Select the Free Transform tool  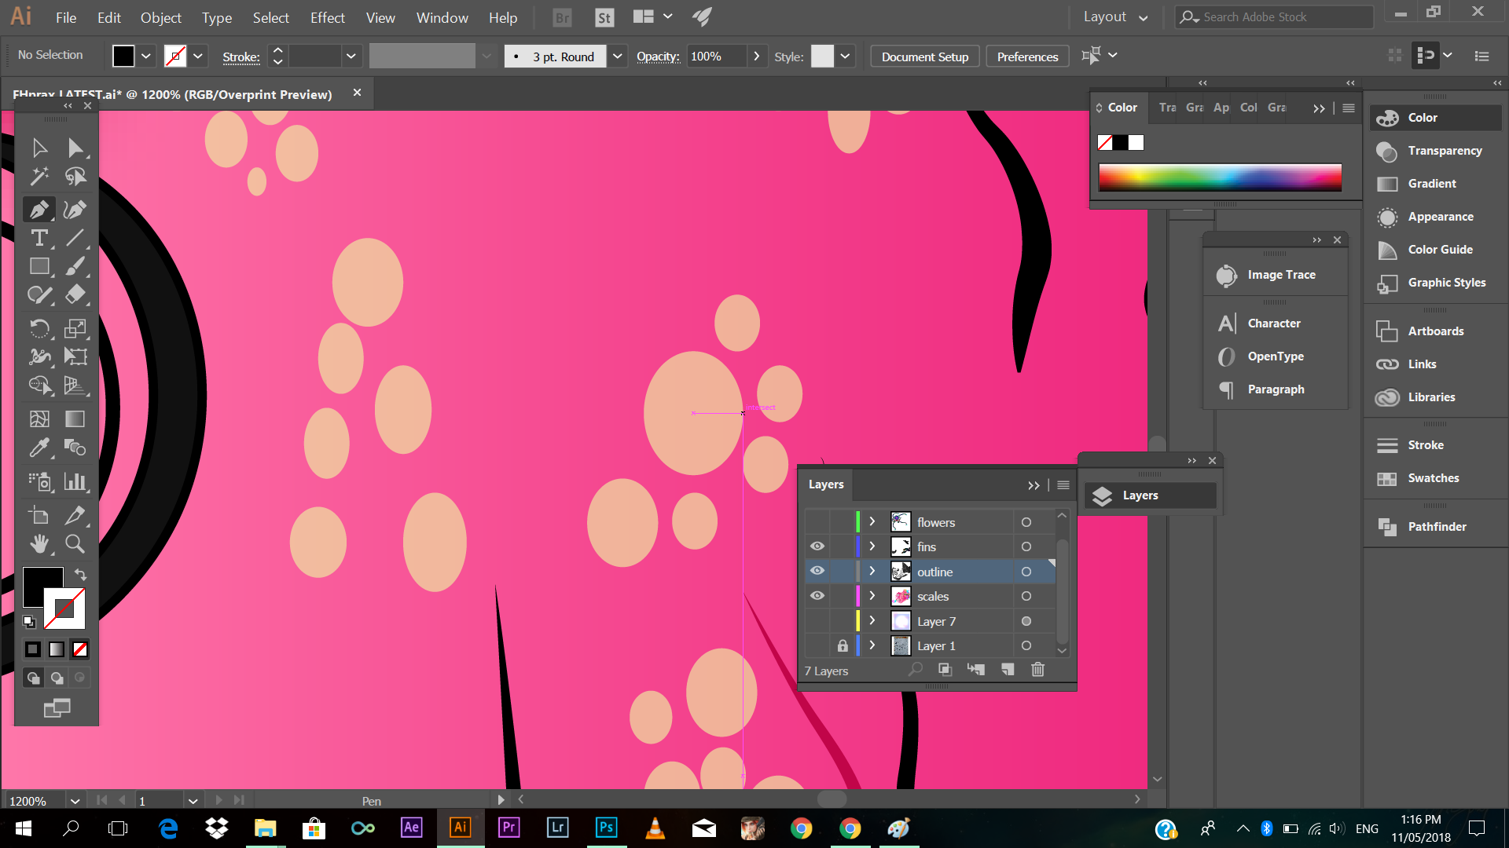pos(75,356)
